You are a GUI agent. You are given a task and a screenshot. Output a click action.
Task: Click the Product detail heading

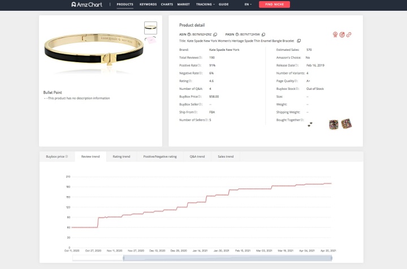[x=192, y=25]
